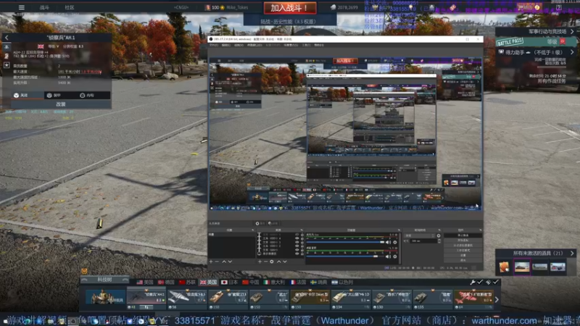Open settings gear for the second mixer channel
The height and width of the screenshot is (326, 580).
394,256
